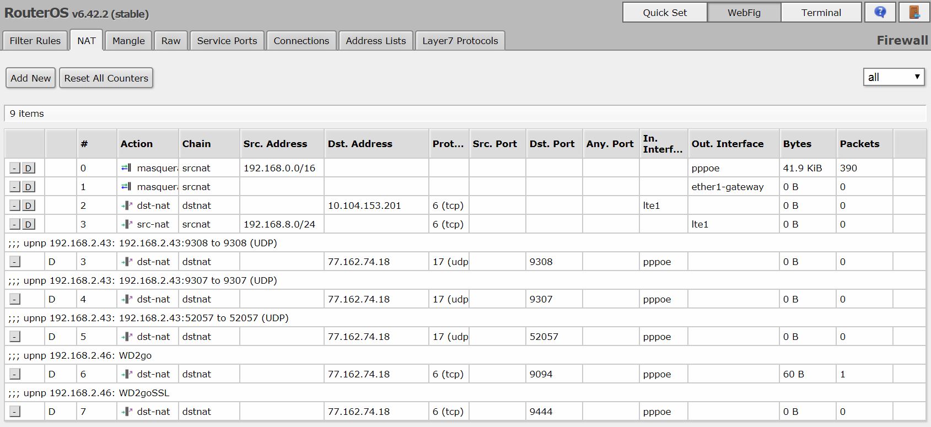
Task: Open the Mangle tab
Action: 128,41
